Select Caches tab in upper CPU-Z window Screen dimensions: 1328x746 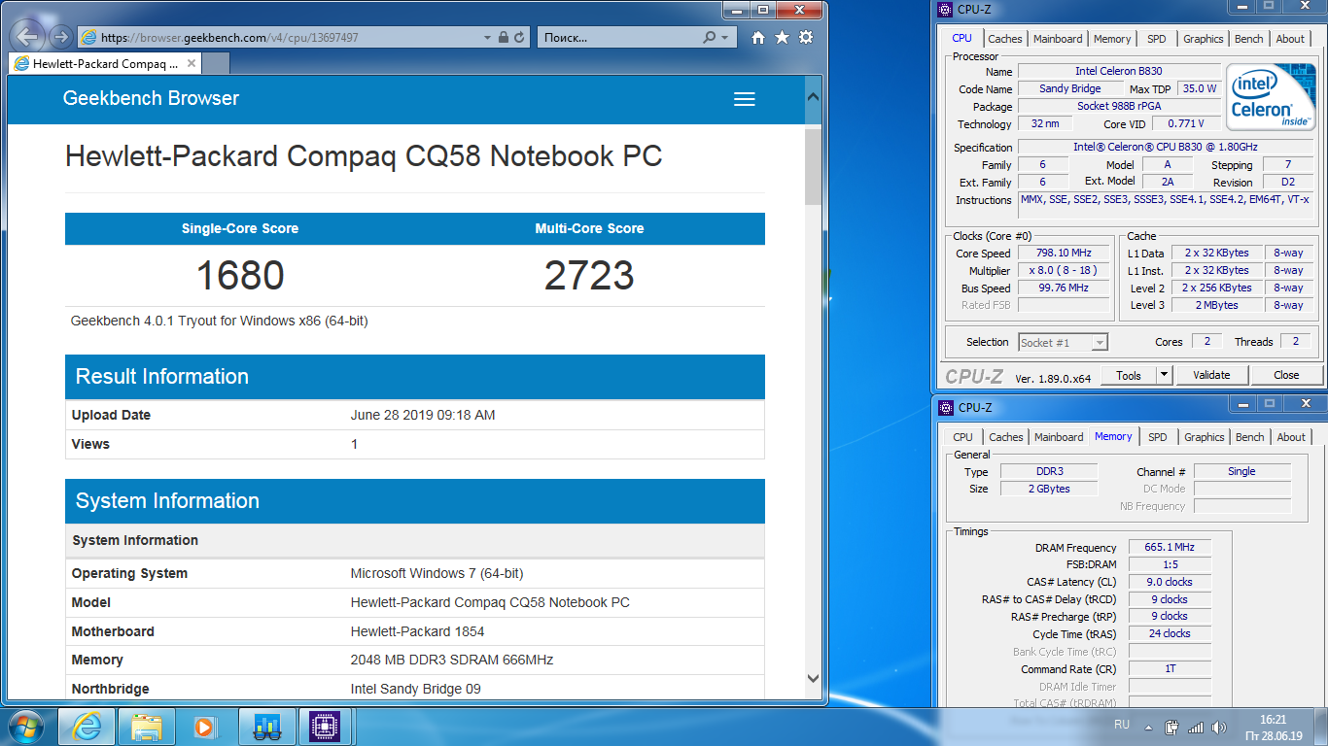pyautogui.click(x=1005, y=39)
